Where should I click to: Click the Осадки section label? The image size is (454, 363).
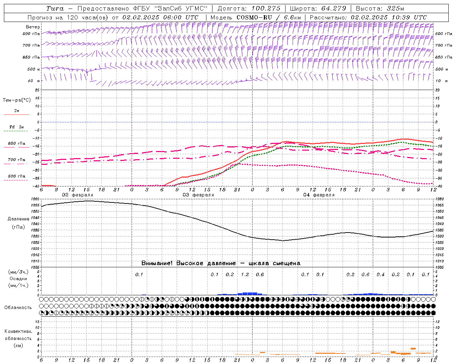point(18,279)
